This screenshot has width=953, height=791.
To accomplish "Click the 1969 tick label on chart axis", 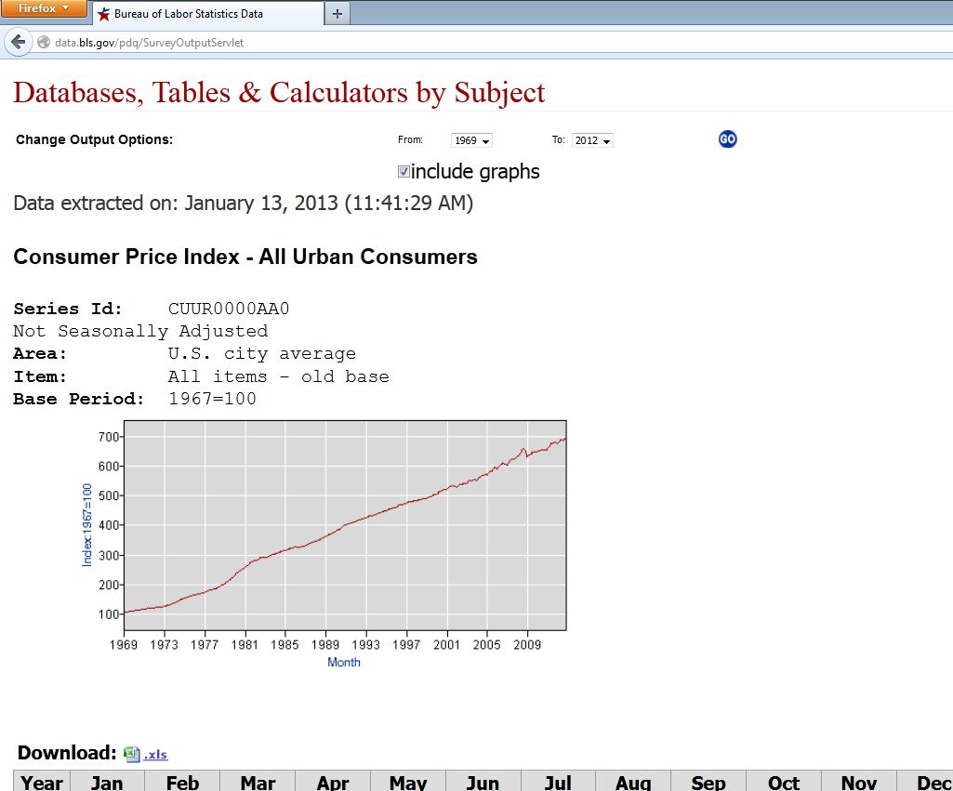I will (x=124, y=644).
